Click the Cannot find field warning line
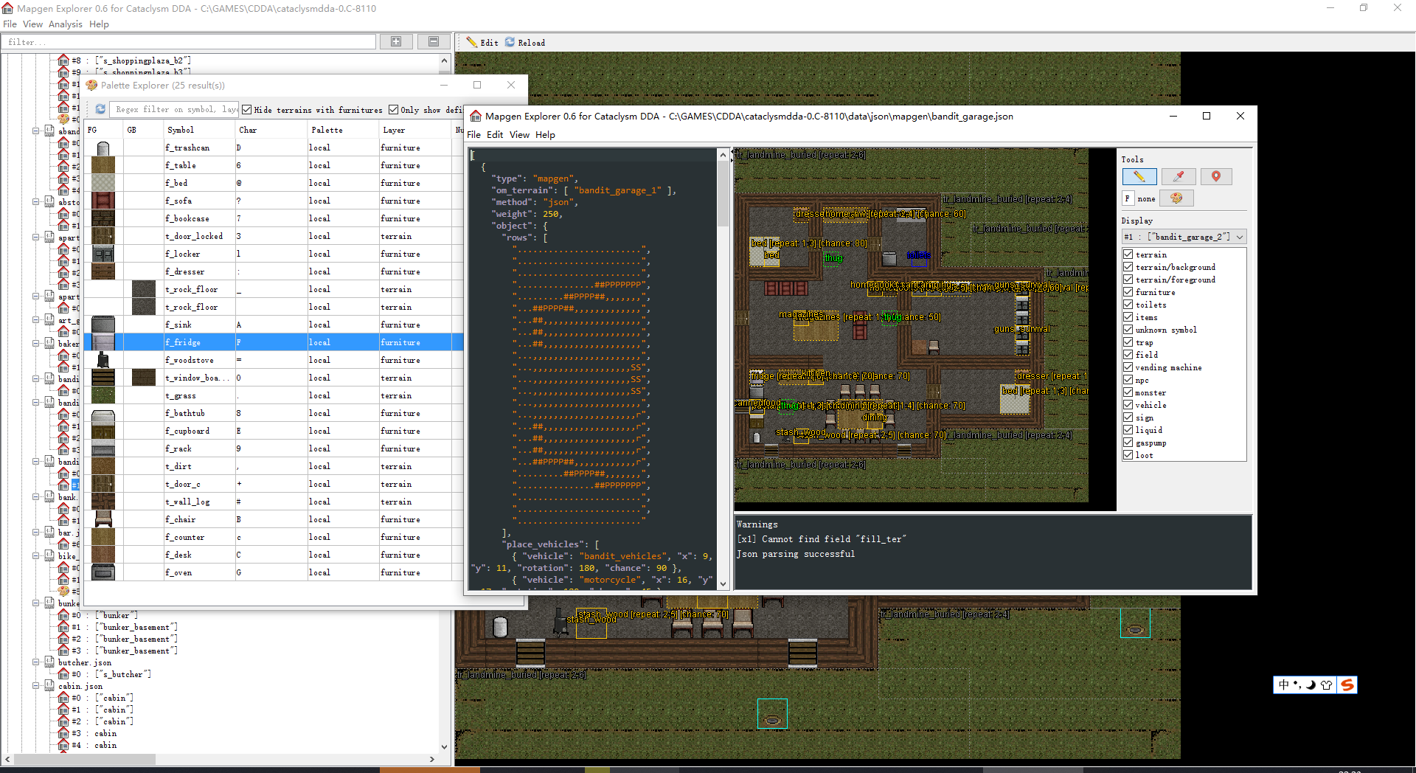The height and width of the screenshot is (773, 1416). pos(822,539)
